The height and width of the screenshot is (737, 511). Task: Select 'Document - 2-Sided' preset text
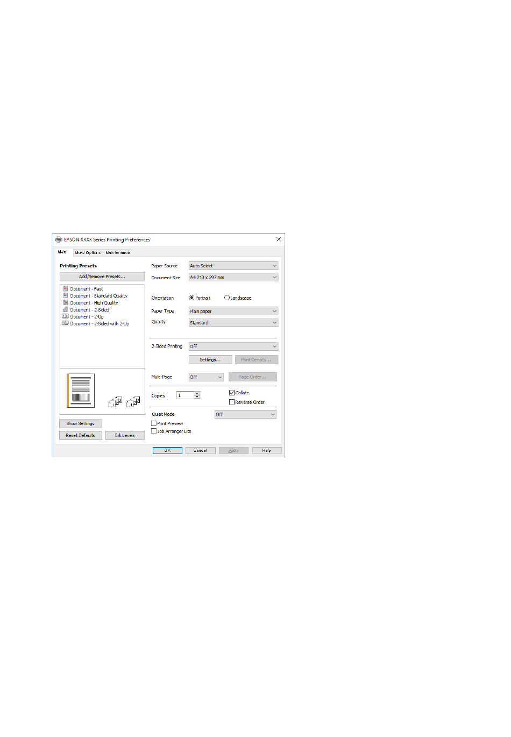coord(89,310)
